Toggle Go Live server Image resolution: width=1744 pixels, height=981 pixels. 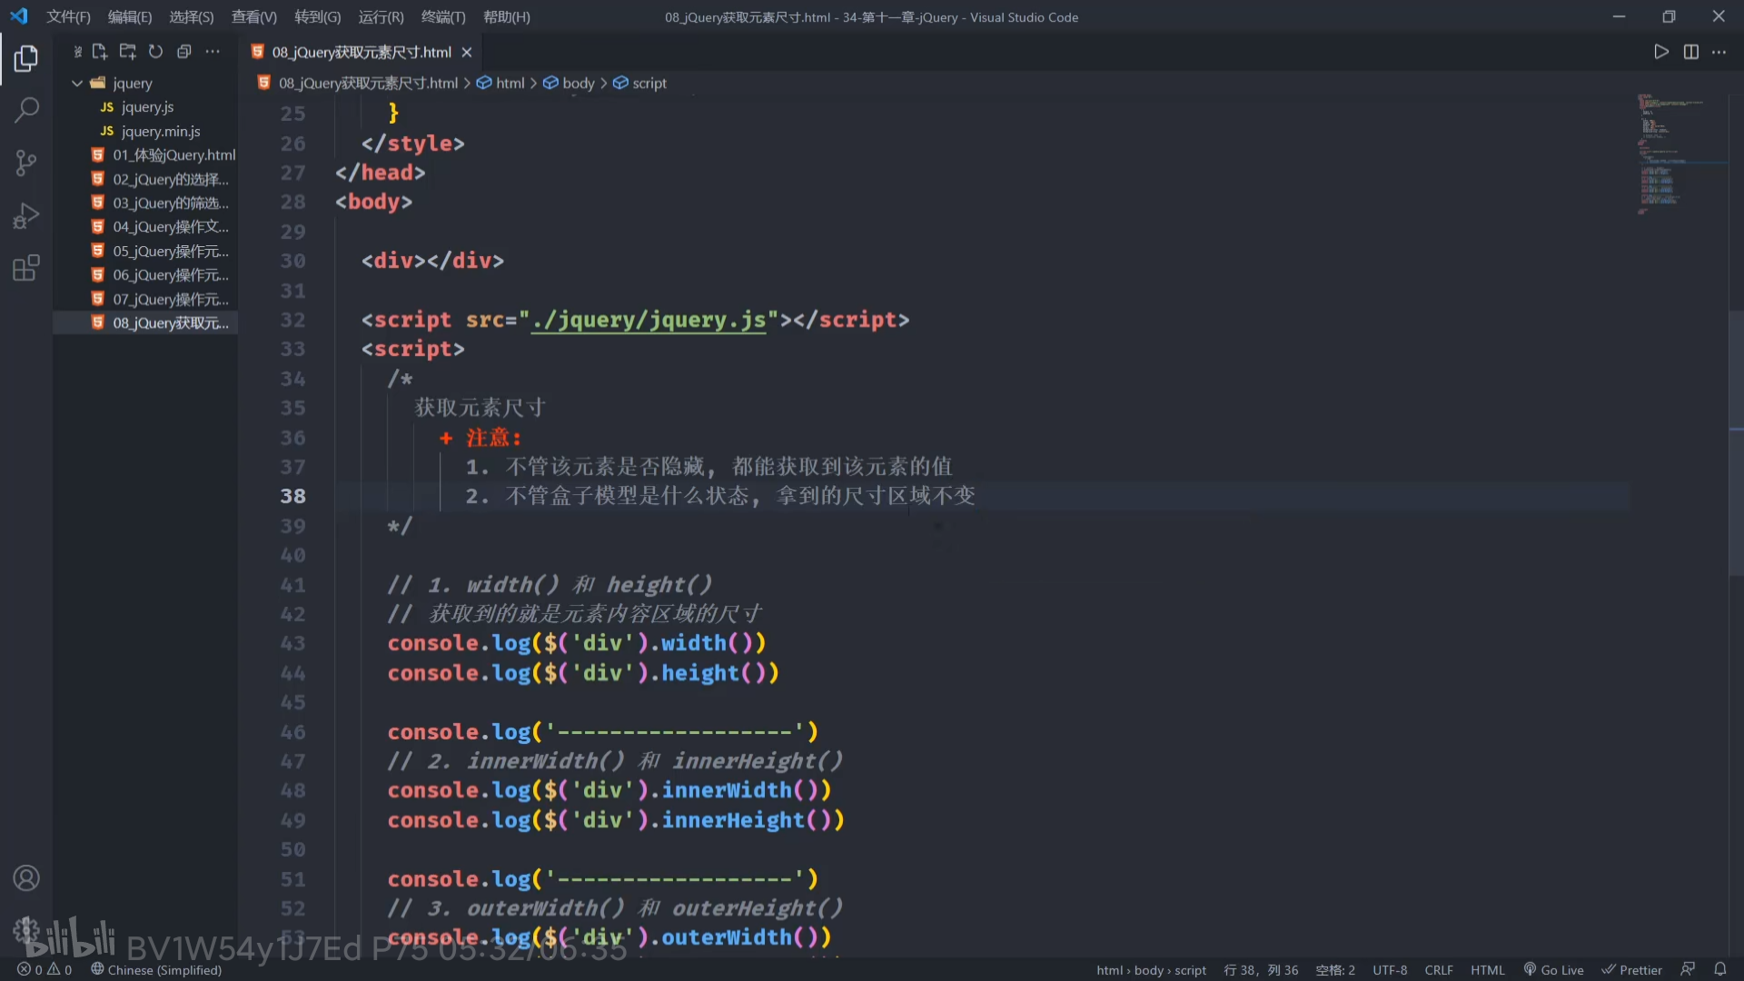coord(1553,969)
